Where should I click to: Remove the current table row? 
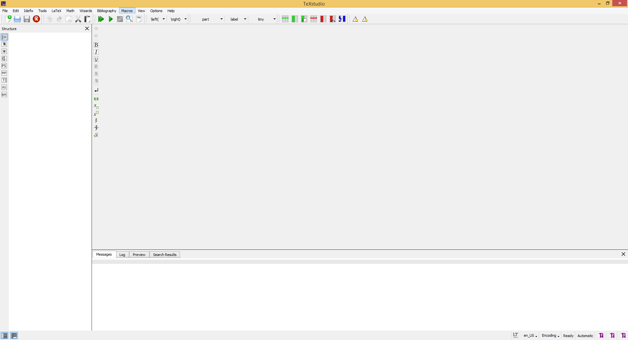314,19
